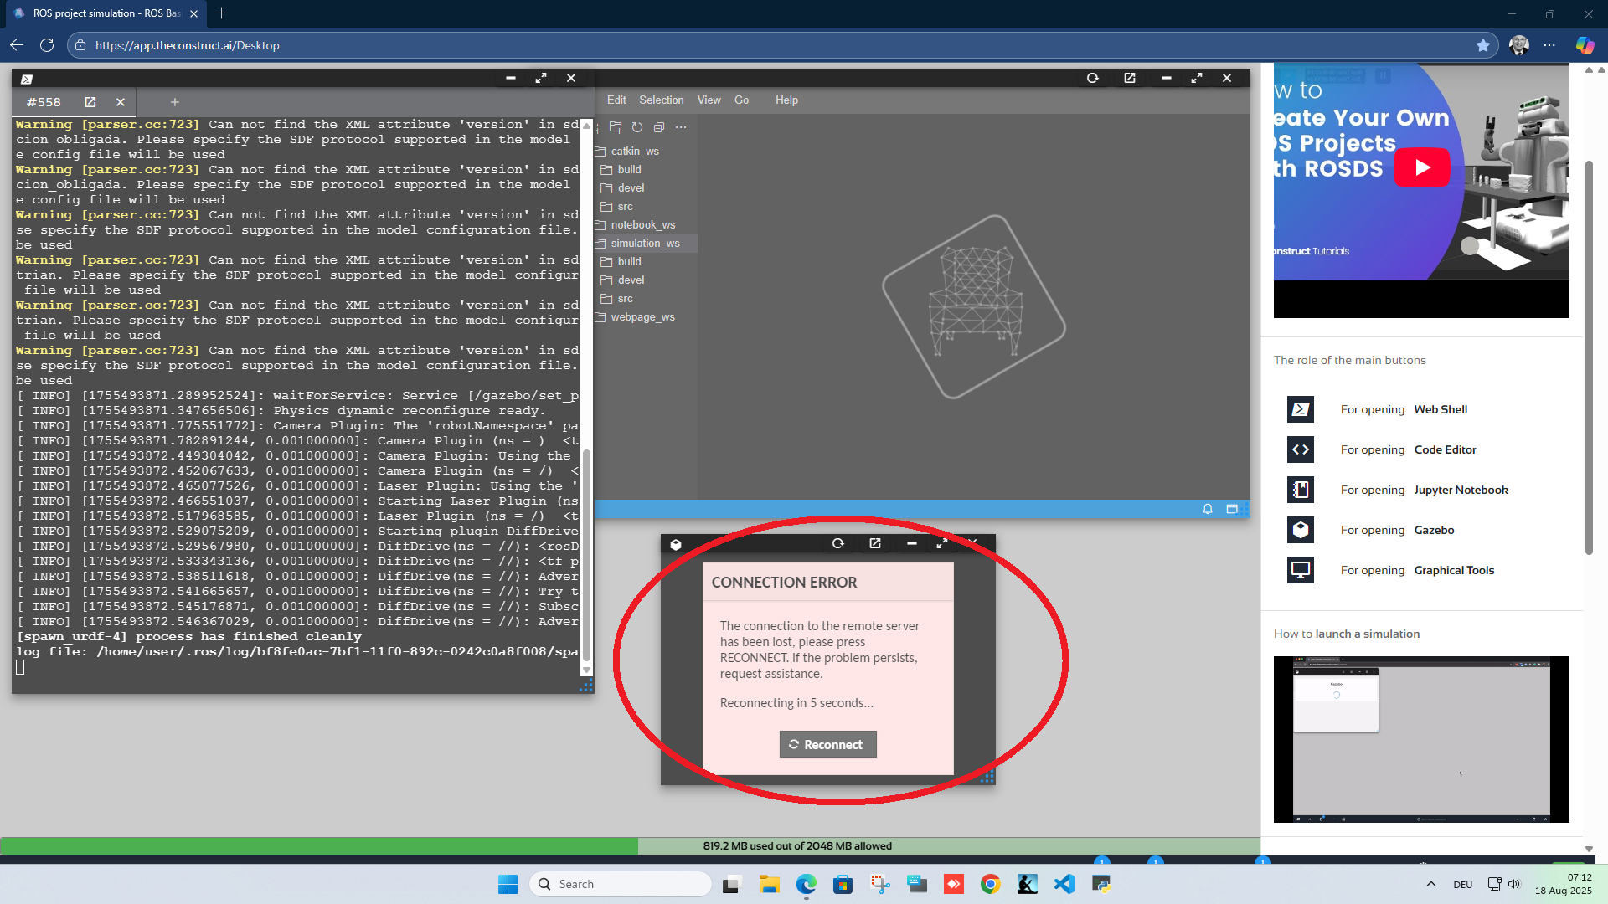This screenshot has width=1608, height=904.
Task: Click reload icon on Gazebo window
Action: click(x=837, y=544)
